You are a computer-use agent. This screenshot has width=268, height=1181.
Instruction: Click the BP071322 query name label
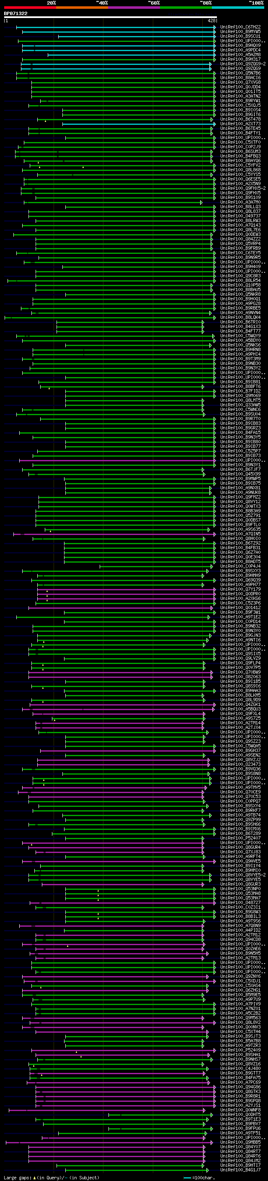(x=15, y=13)
